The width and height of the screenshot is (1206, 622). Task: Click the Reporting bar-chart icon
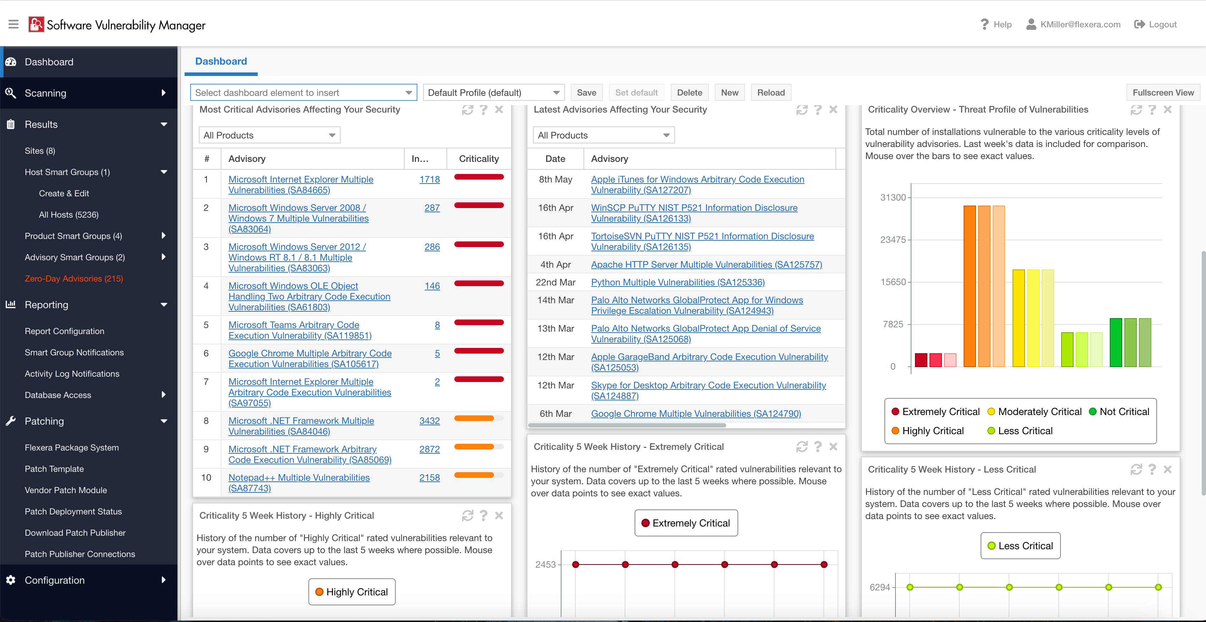pyautogui.click(x=11, y=305)
